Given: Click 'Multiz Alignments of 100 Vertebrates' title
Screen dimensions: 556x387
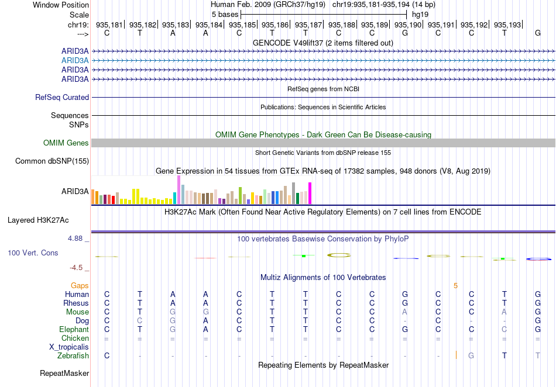Looking at the screenshot, I should pyautogui.click(x=323, y=277).
